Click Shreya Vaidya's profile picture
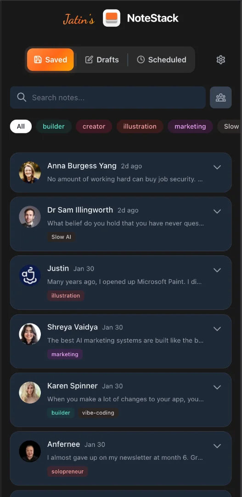Viewport: 242px width, 497px height. pyautogui.click(x=30, y=334)
